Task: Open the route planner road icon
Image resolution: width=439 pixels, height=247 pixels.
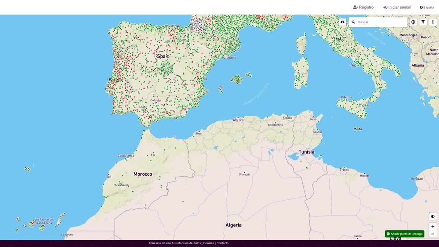Action: (x=342, y=22)
